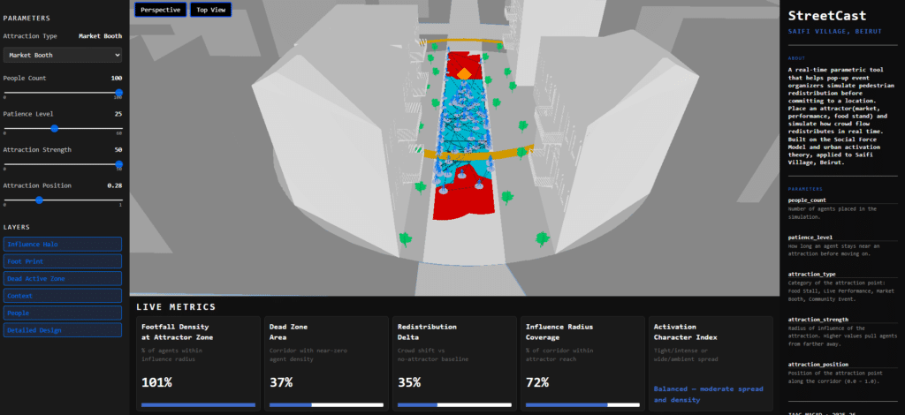Click the Dead Zone Area metric card
905x415 pixels.
click(326, 363)
